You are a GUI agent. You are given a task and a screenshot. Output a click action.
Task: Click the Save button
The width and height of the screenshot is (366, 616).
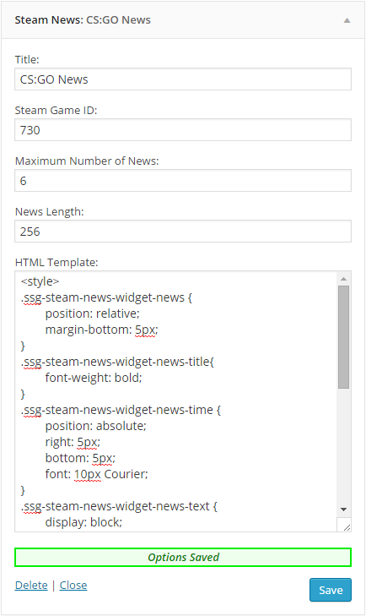[331, 590]
